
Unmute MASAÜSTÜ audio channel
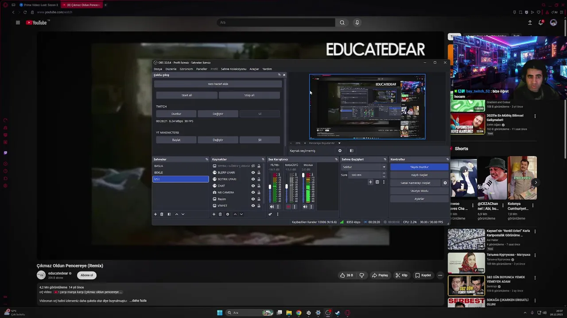click(288, 207)
